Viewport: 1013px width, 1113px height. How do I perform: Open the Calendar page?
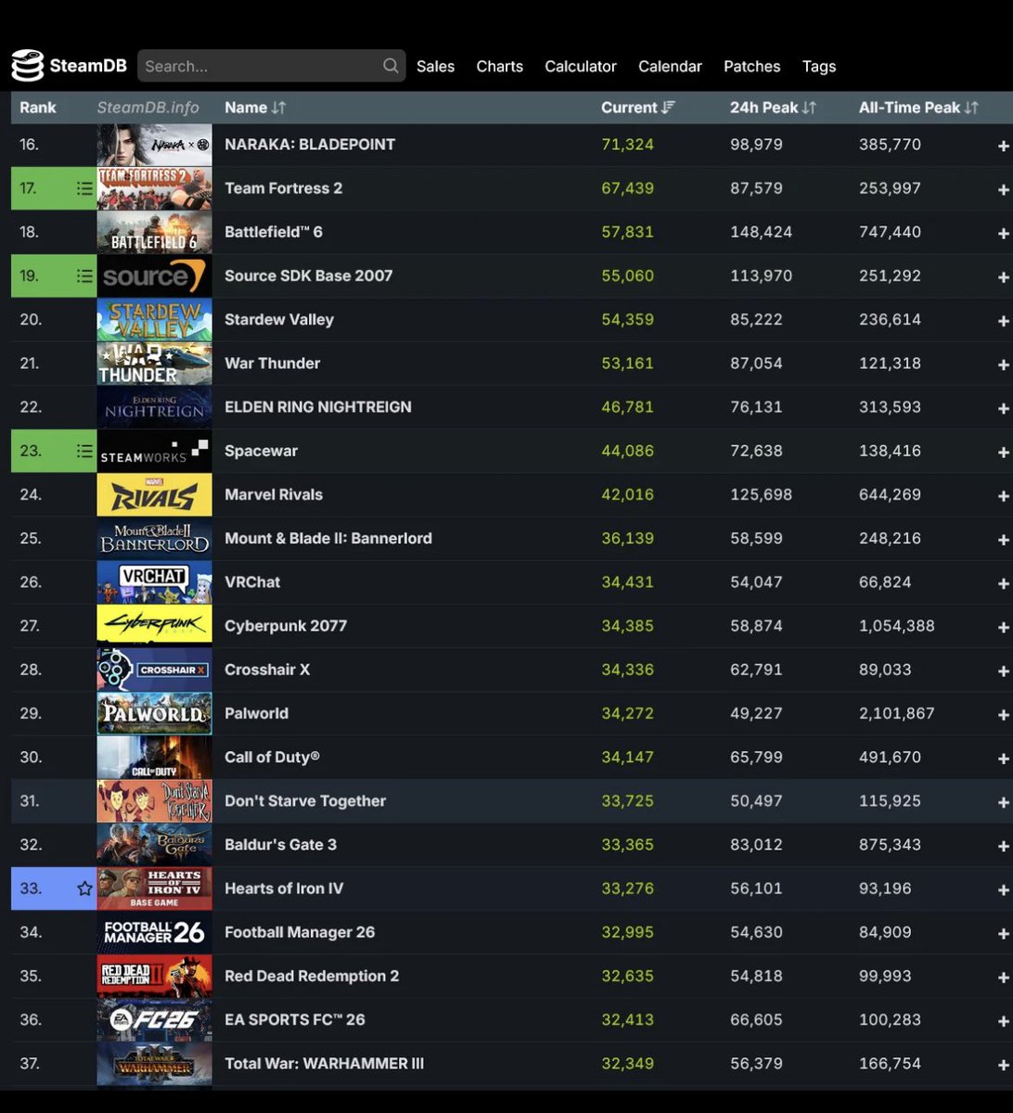(x=670, y=67)
